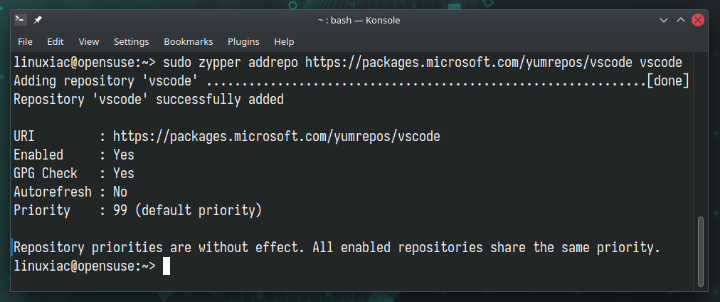Minimize the Konsole window
The height and width of the screenshot is (302, 720).
click(x=664, y=20)
